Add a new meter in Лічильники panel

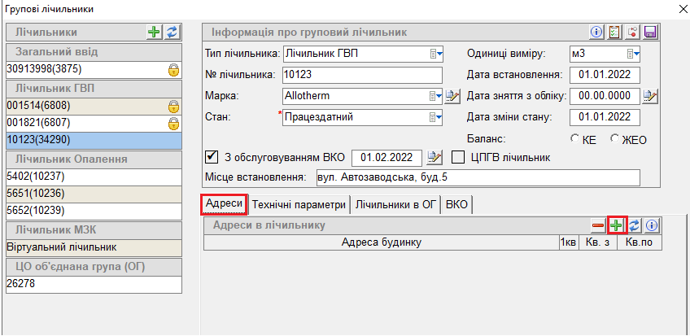coord(155,32)
